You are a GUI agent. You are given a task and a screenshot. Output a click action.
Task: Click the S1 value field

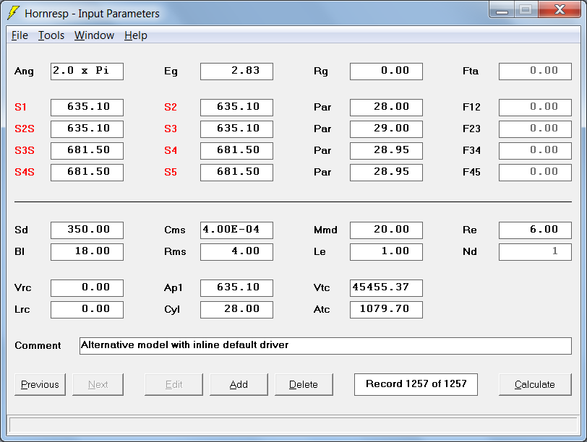[87, 108]
